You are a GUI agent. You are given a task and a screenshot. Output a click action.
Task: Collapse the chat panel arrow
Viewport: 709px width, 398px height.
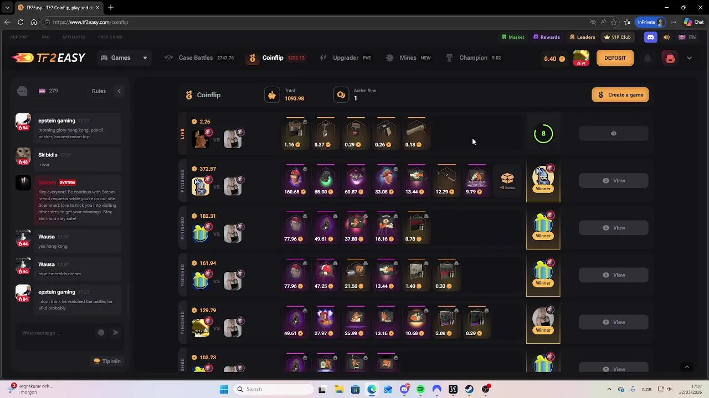[x=119, y=91]
